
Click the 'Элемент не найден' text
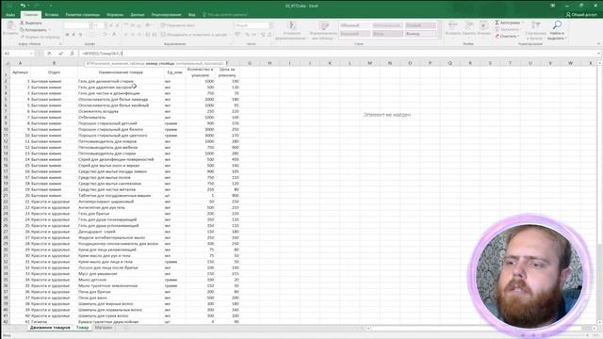tap(387, 115)
